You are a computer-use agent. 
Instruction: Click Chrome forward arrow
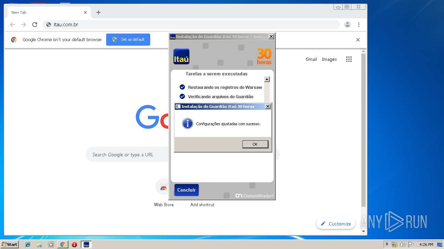[24, 25]
